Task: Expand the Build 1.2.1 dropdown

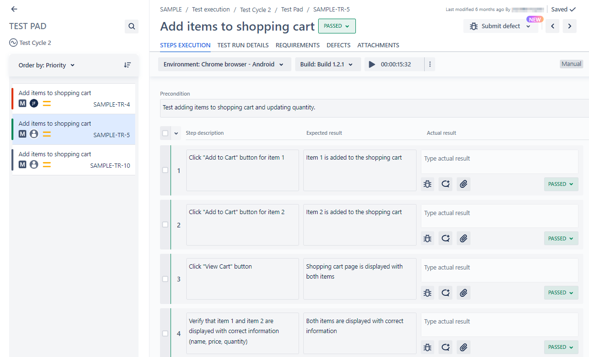Action: click(x=327, y=65)
